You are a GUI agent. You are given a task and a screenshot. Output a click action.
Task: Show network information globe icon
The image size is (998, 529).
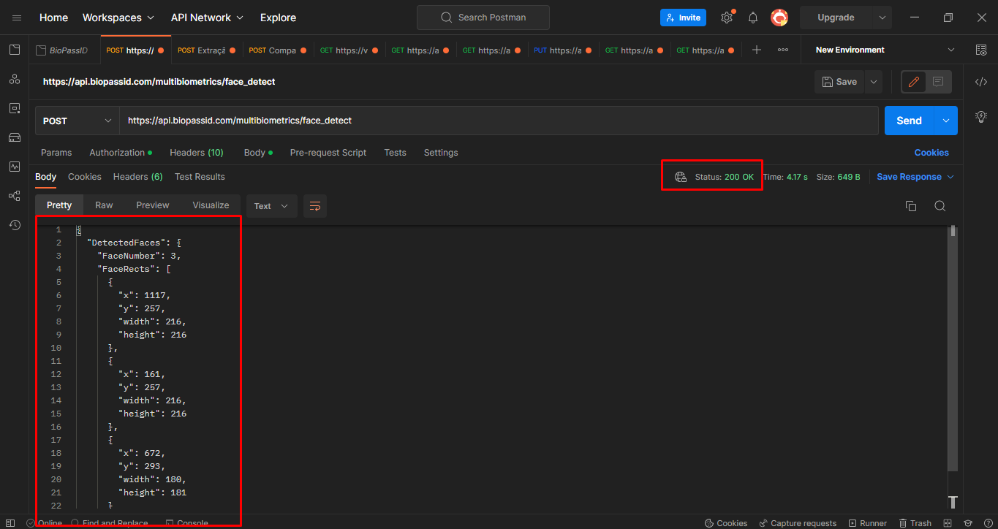[680, 177]
